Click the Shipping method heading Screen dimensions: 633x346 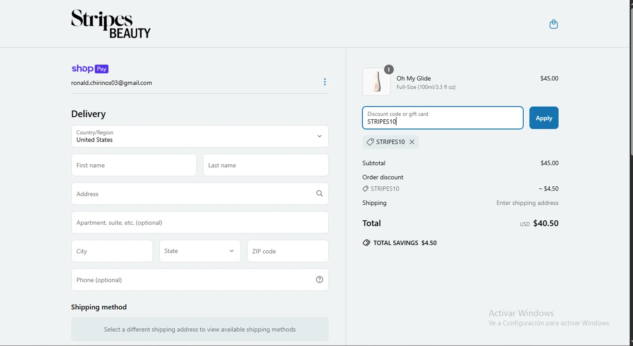pyautogui.click(x=99, y=307)
